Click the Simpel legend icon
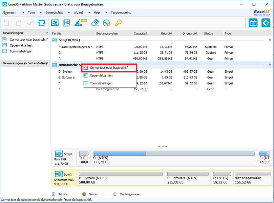Image resolution: width=274 pixels, height=203 pixels. pyautogui.click(x=84, y=194)
